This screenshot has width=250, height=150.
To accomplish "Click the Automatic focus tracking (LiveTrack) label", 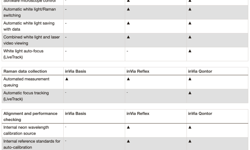I will click(x=26, y=96).
